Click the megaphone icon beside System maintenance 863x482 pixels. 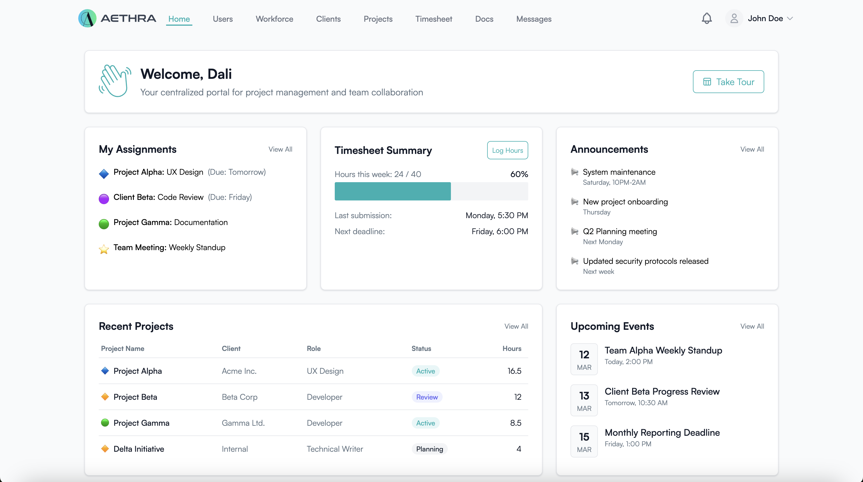(x=574, y=172)
